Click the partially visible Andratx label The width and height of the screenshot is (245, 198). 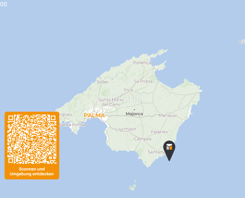coord(66,115)
